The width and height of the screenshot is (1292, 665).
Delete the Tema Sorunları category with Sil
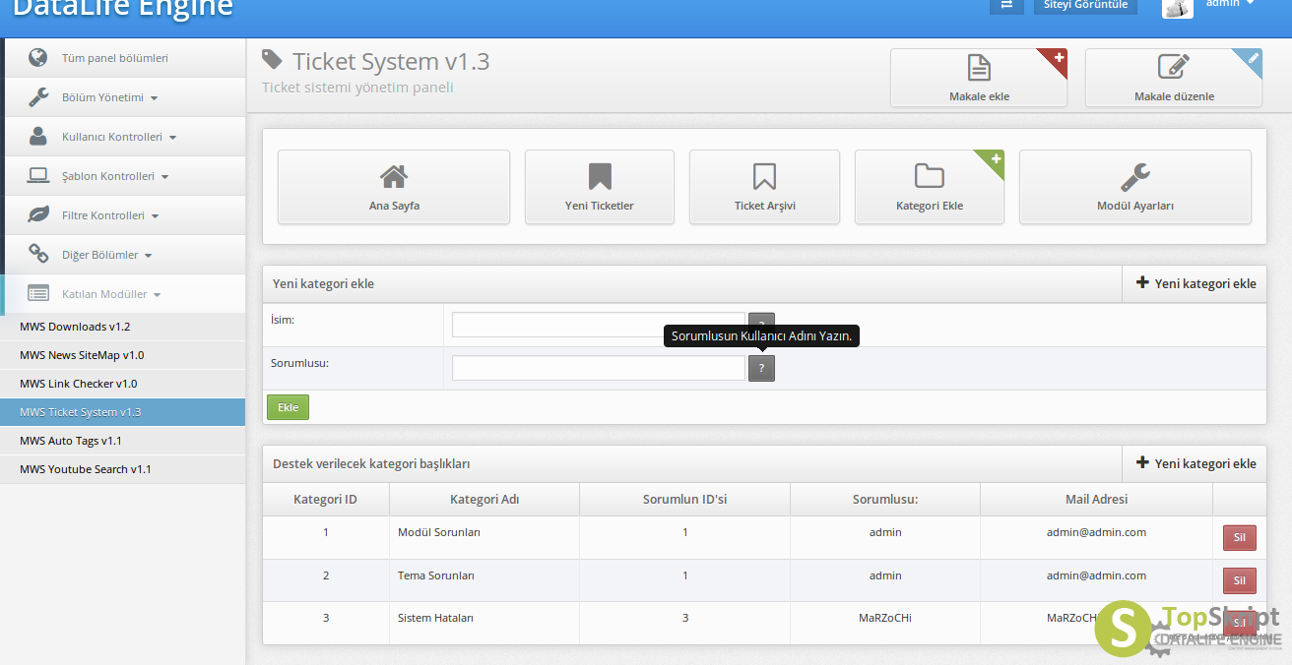(1239, 580)
